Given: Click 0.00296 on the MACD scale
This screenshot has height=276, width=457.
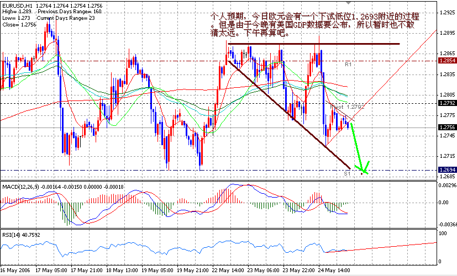Looking at the screenshot, I should pos(448,185).
